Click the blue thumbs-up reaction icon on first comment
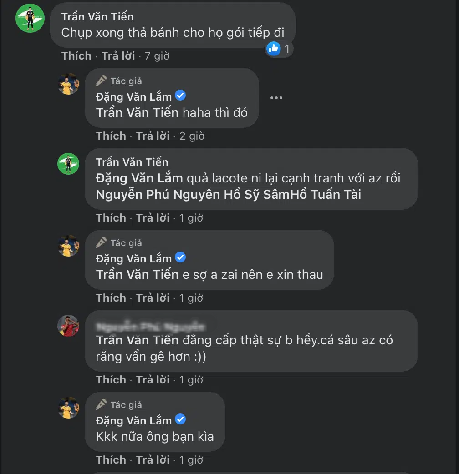The image size is (459, 474). [274, 48]
